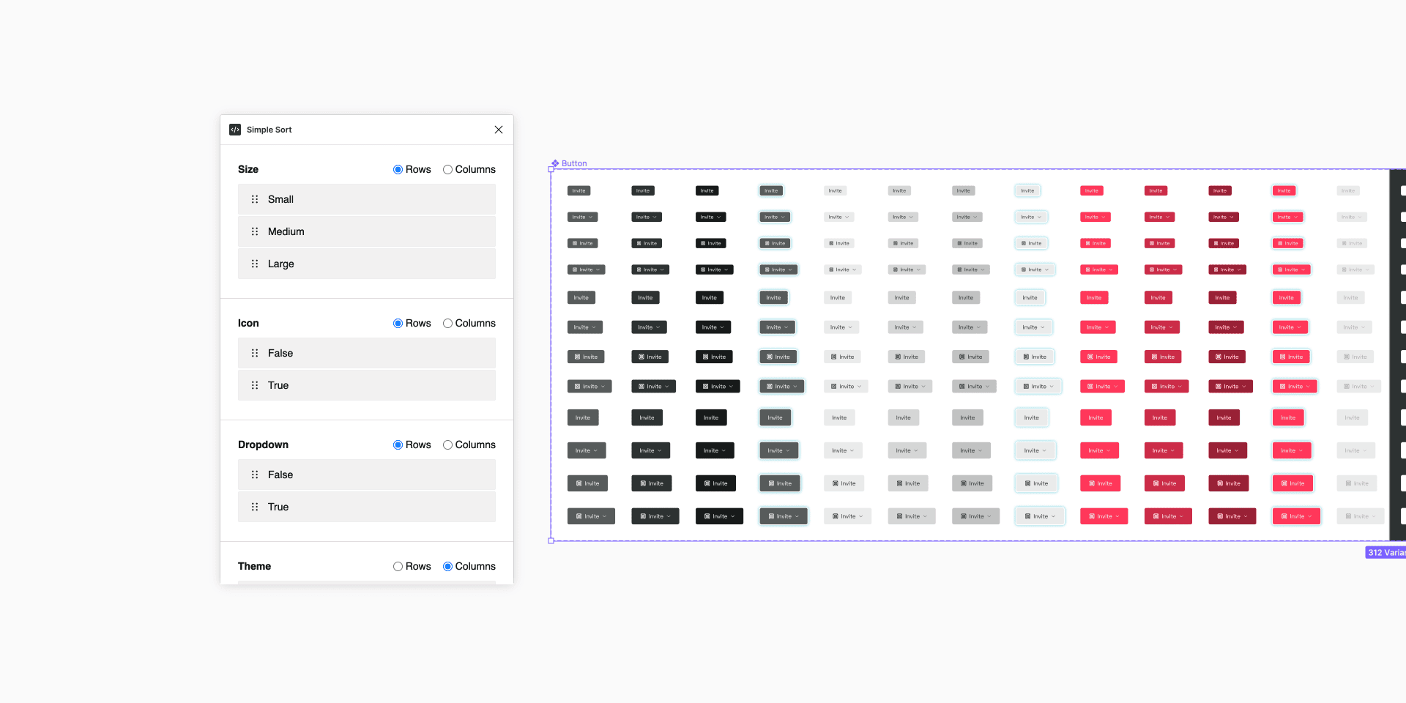Choose Rows for the Theme property
Screen dimensions: 1406x703
398,566
